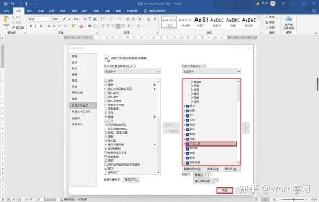Toggle Underline formatting in the ribbon
The image size is (319, 202).
pyautogui.click(x=41, y=26)
